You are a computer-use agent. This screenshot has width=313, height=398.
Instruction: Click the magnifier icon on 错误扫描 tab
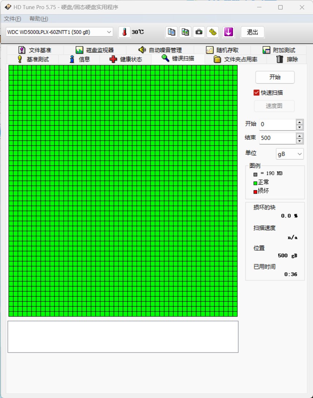166,58
